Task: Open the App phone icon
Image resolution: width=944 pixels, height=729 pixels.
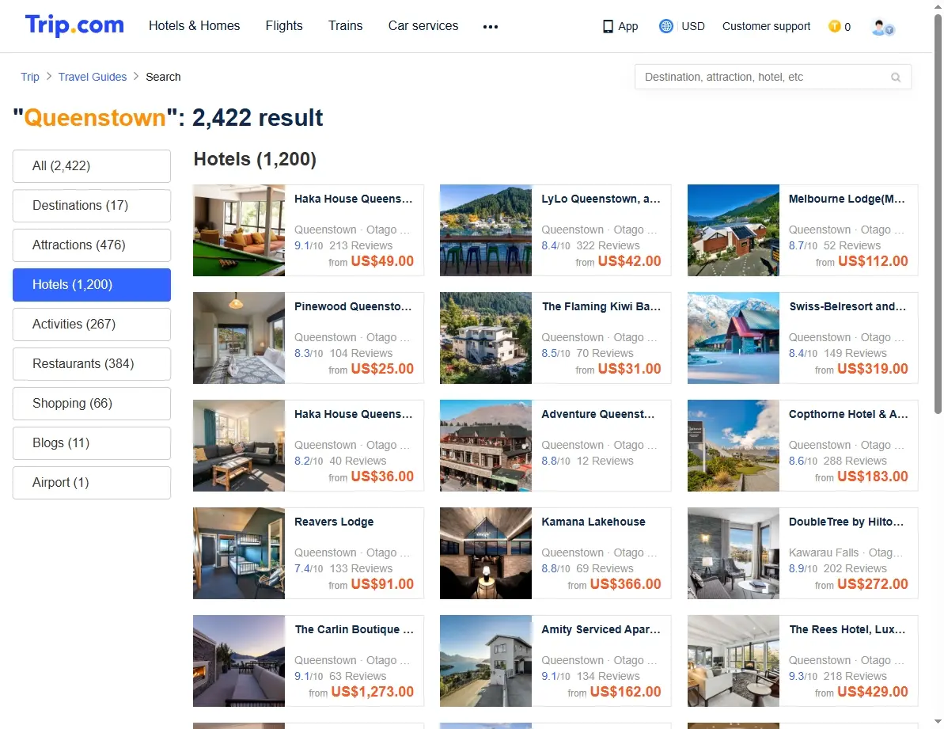Action: tap(608, 26)
